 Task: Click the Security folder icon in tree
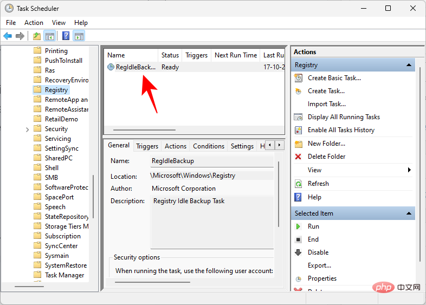(x=37, y=129)
